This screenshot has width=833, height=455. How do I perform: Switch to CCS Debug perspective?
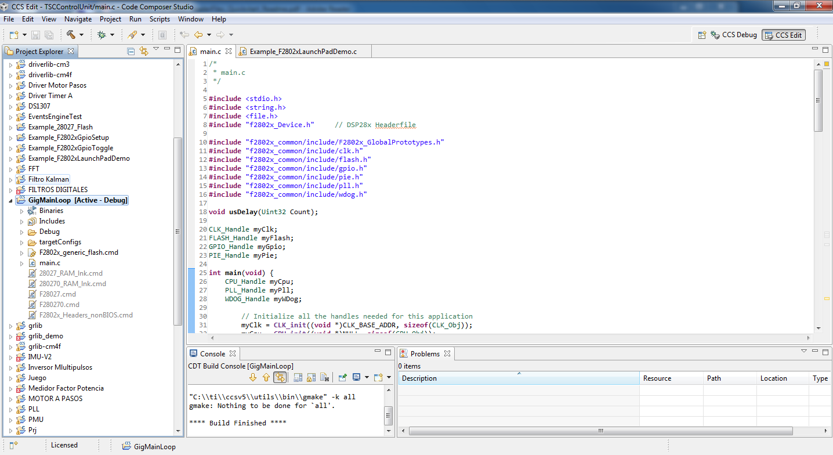[x=734, y=35]
